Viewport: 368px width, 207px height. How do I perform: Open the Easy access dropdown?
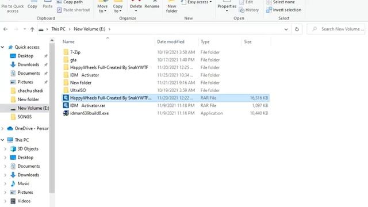[x=197, y=2]
